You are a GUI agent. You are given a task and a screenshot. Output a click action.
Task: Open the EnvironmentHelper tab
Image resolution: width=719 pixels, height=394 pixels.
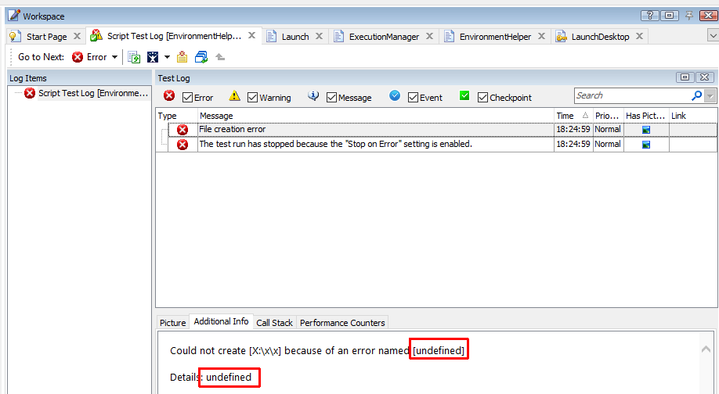(x=495, y=37)
